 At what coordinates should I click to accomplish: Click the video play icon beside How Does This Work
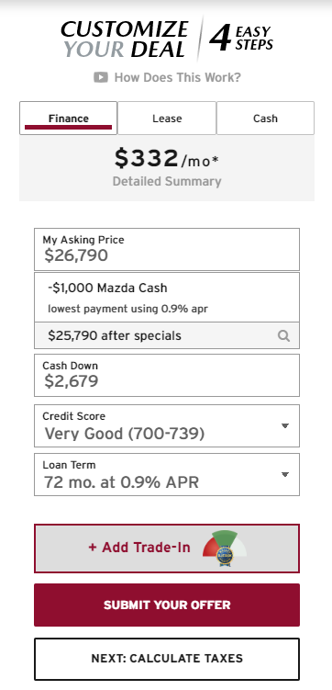click(x=101, y=78)
